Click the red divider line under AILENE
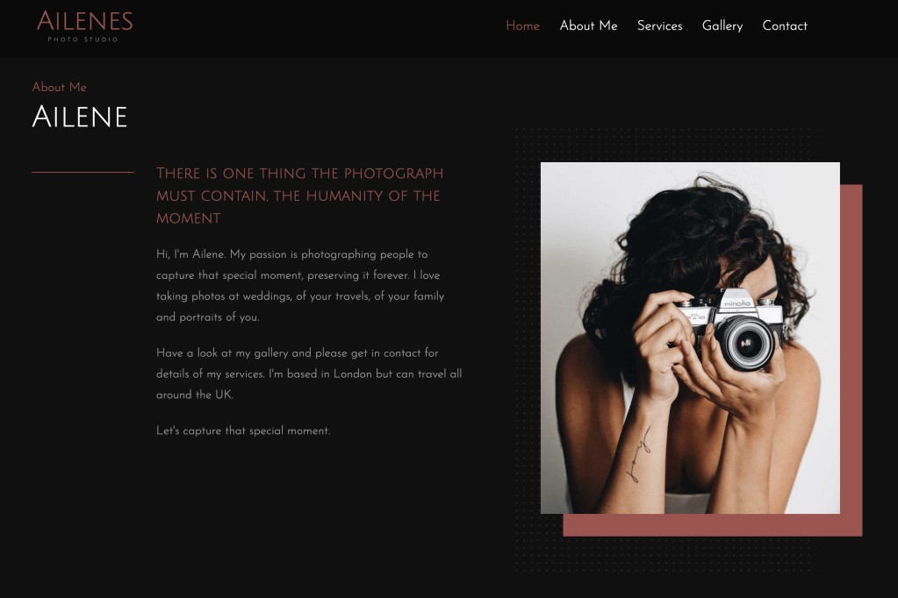Image resolution: width=898 pixels, height=598 pixels. click(83, 172)
